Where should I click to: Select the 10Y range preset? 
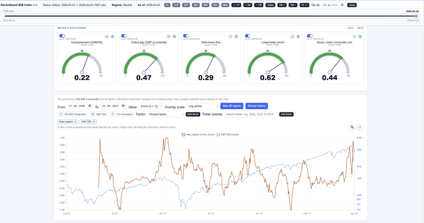[x=176, y=5]
